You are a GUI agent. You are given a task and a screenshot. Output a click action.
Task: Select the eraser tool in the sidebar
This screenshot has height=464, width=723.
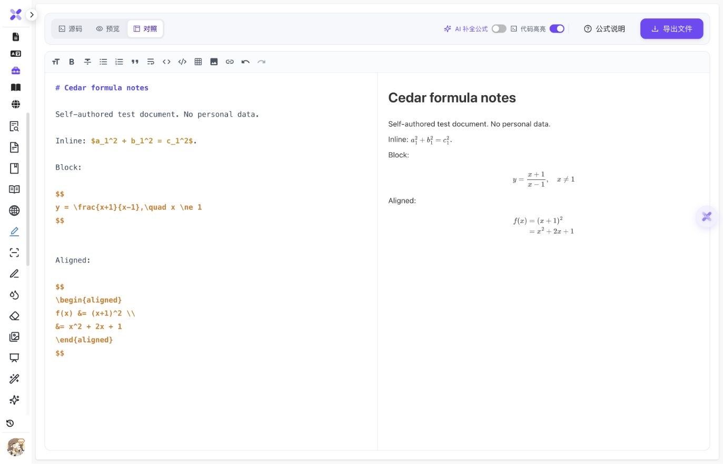pyautogui.click(x=14, y=316)
